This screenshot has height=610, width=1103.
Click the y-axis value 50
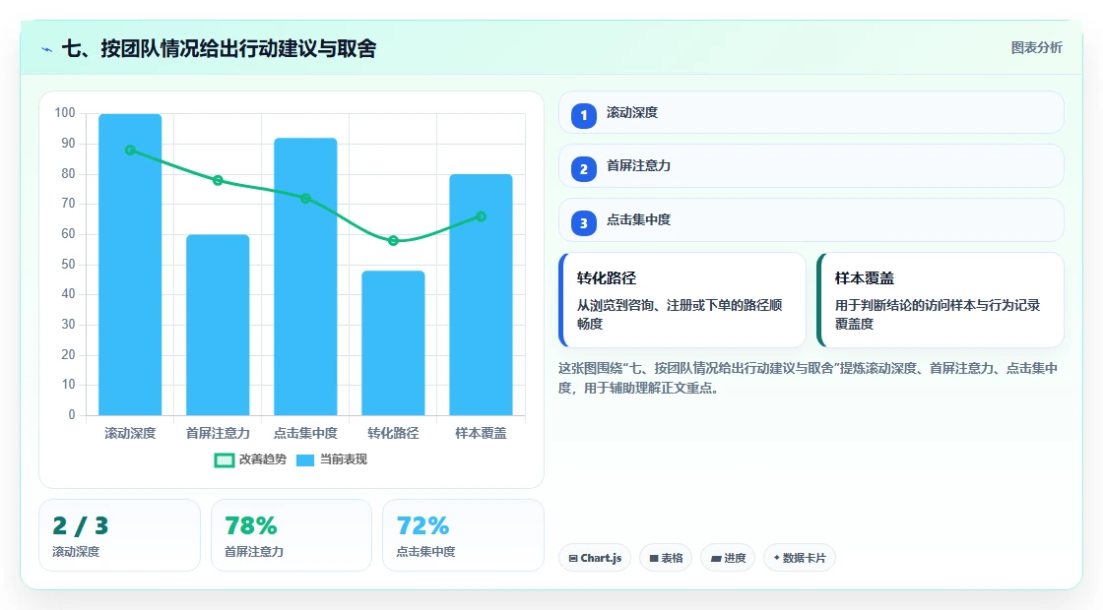point(68,265)
